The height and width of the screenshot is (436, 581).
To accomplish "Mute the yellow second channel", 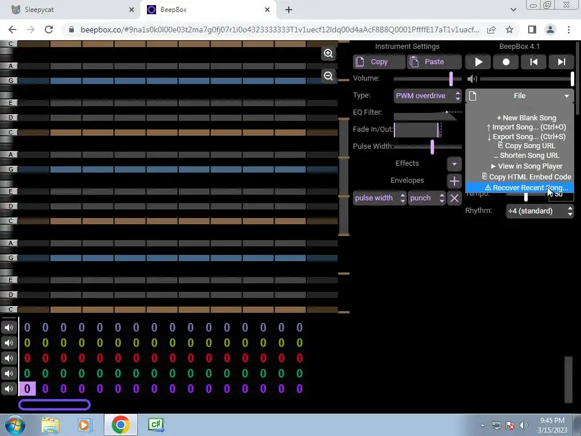I will pyautogui.click(x=9, y=342).
